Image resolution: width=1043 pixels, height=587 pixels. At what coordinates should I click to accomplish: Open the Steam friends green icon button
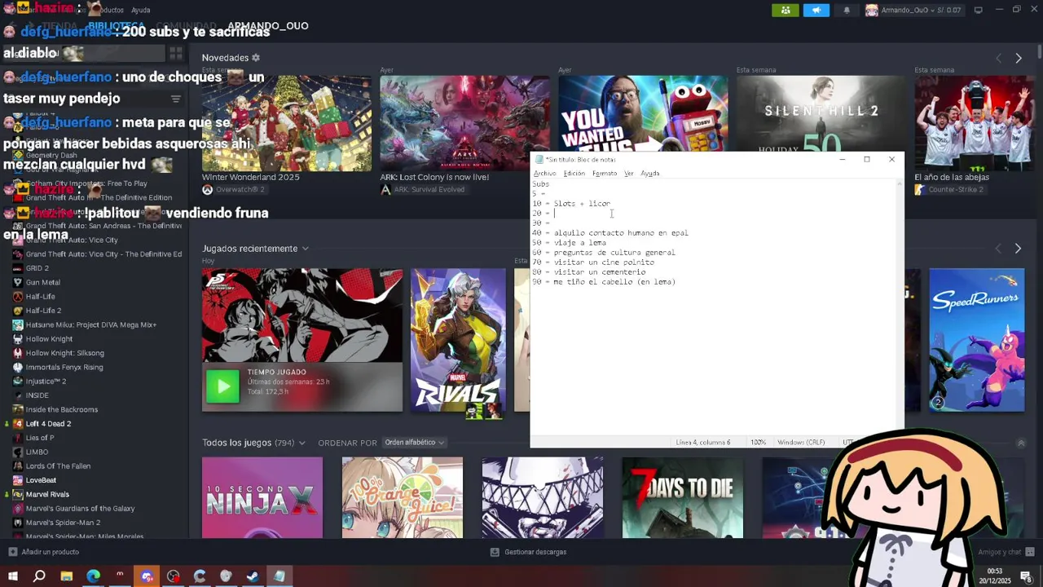point(786,10)
